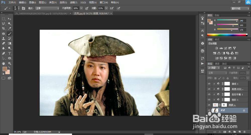Open the 文件(F) menu

click(x=12, y=3)
